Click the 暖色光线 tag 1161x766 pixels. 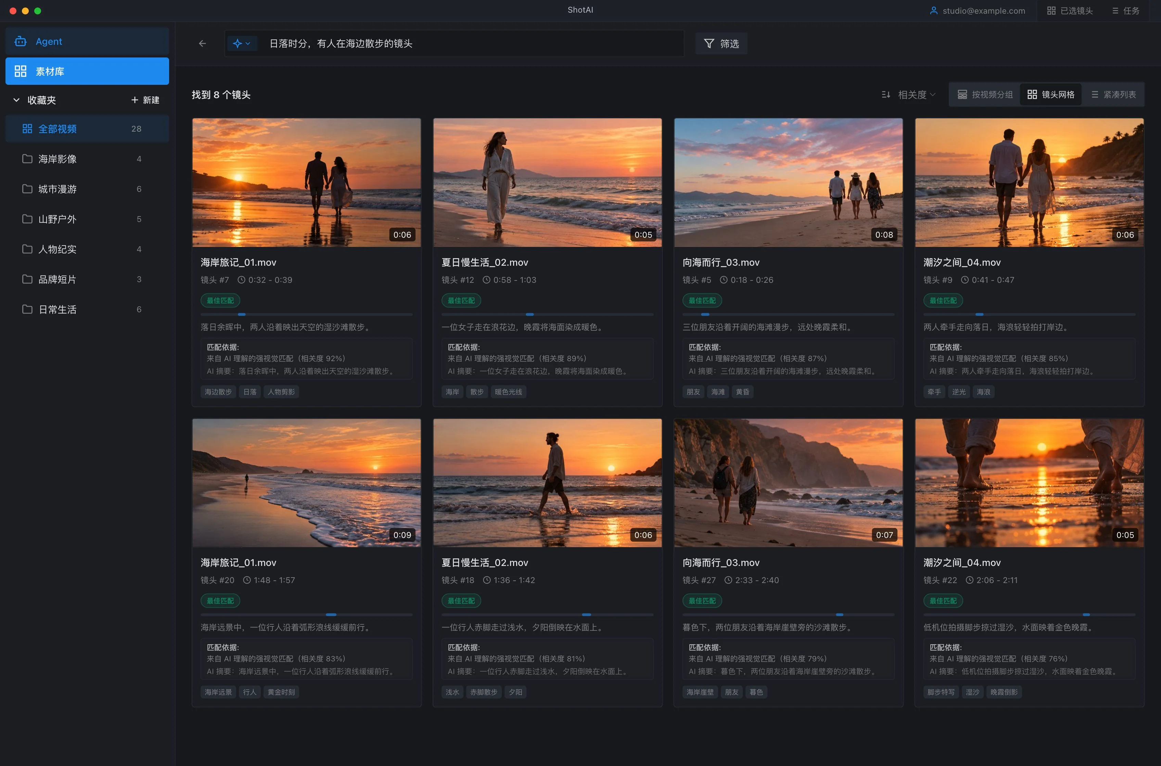508,392
